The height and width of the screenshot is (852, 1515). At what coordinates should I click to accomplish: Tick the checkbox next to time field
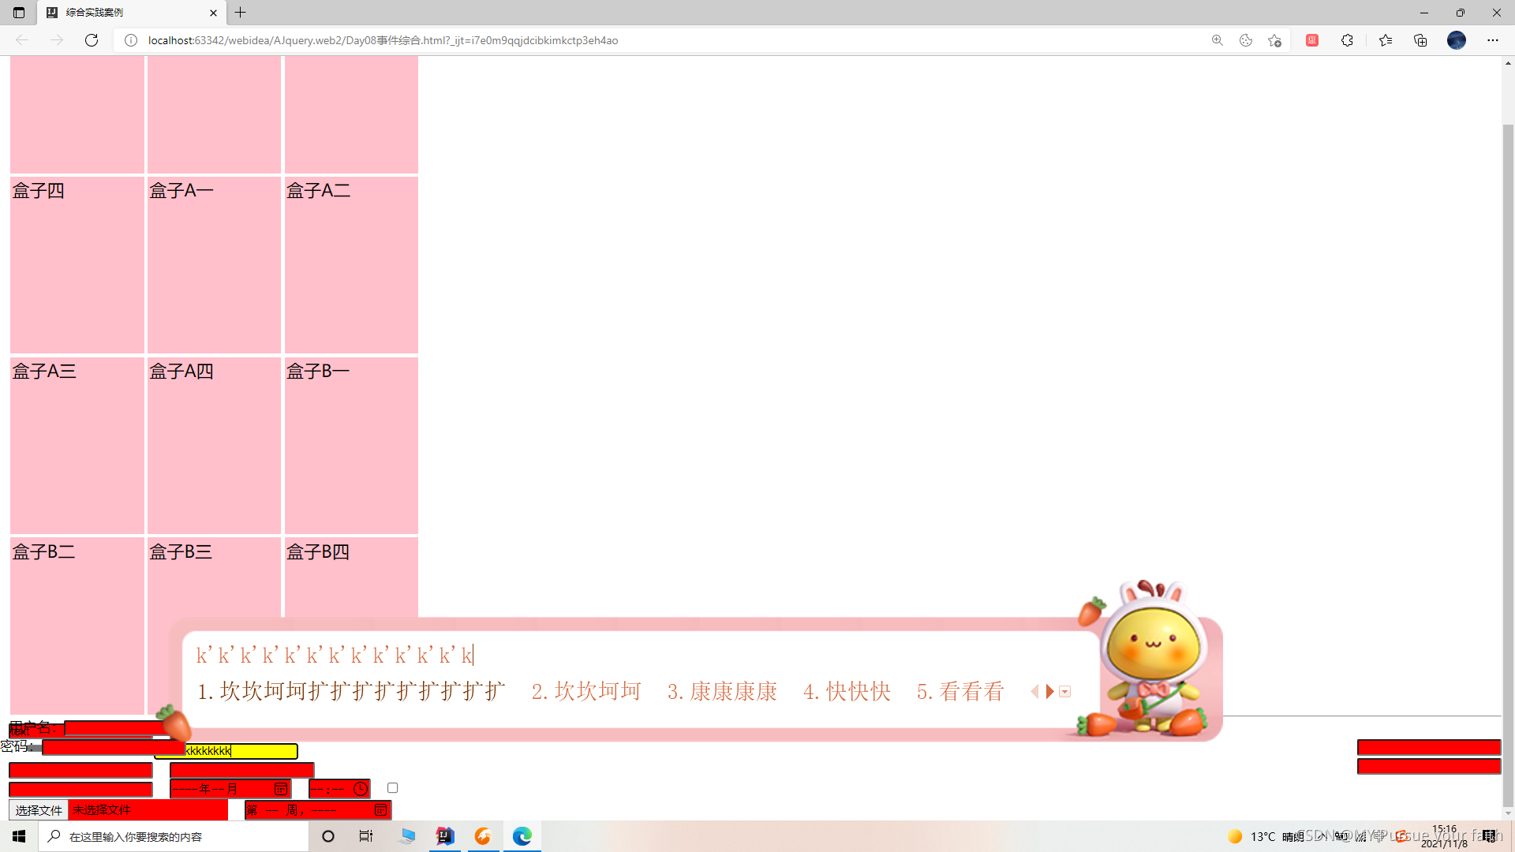pyautogui.click(x=392, y=788)
